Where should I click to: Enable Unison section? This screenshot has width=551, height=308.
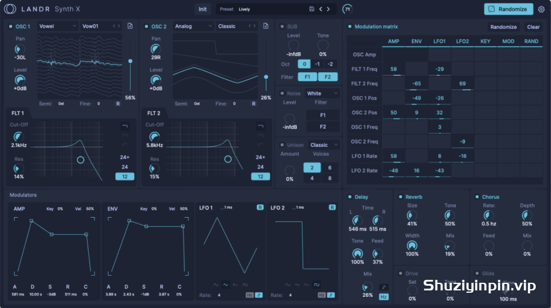pyautogui.click(x=282, y=145)
